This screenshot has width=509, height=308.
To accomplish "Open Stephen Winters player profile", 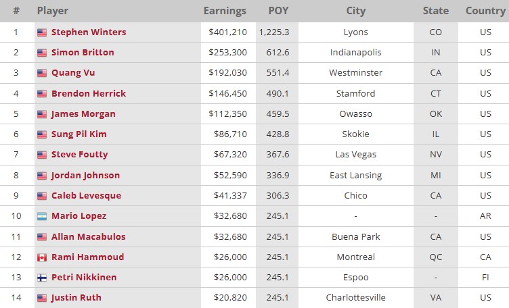I will coord(89,32).
